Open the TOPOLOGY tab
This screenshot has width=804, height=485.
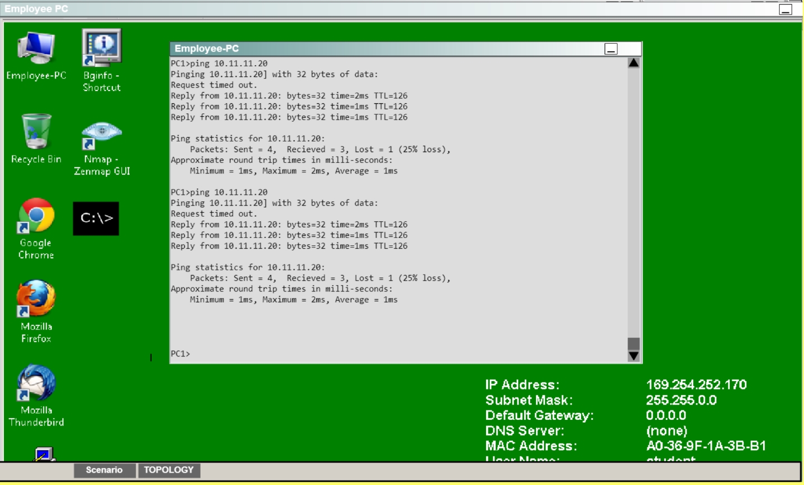pos(169,470)
